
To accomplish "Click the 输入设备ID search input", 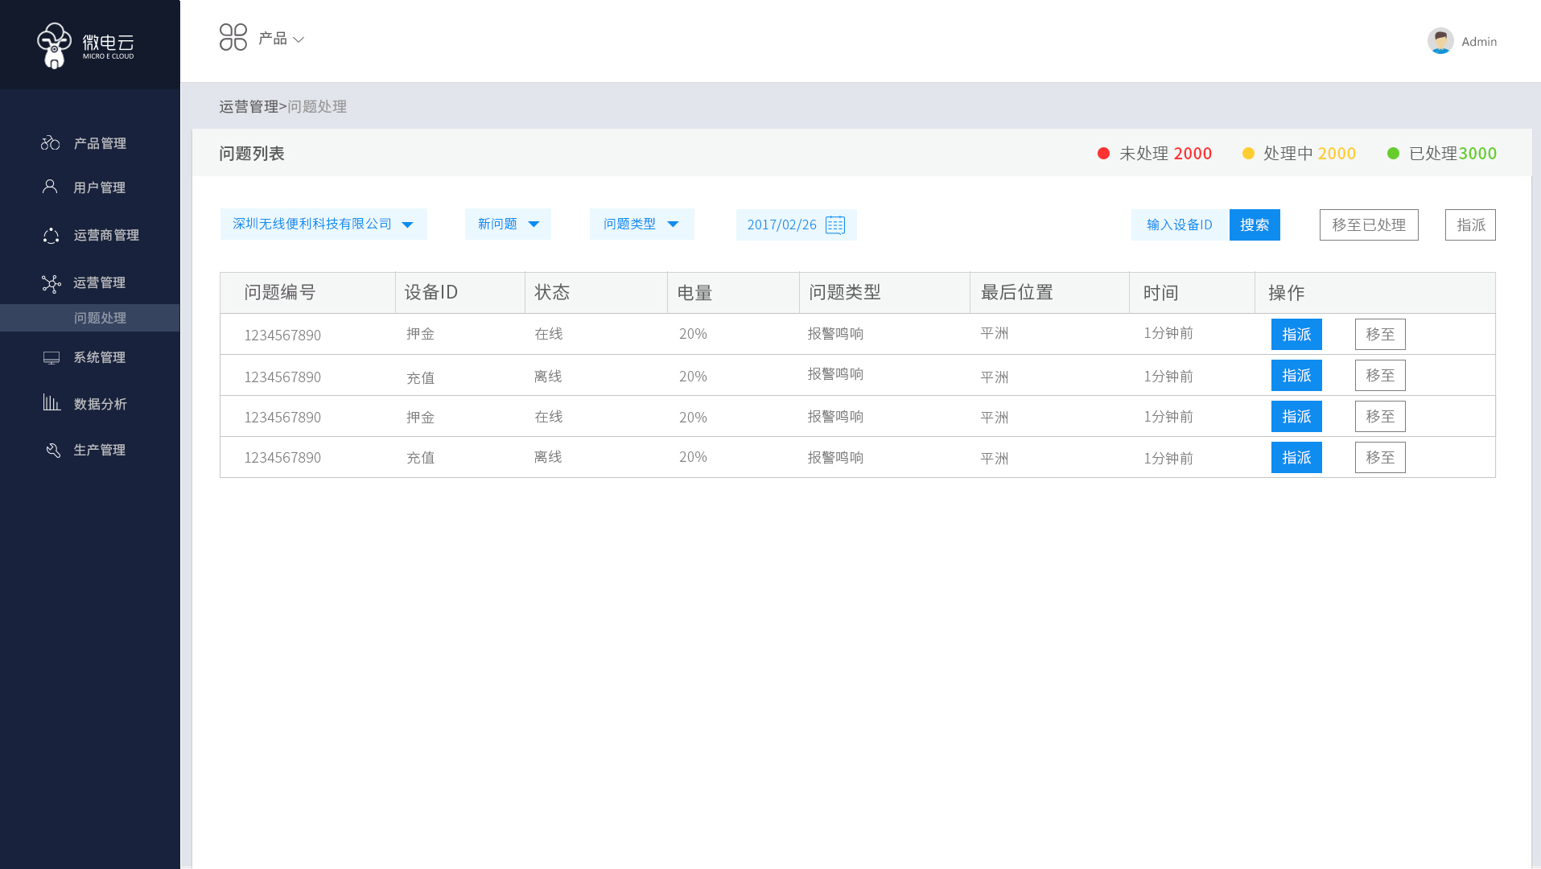I will pos(1180,224).
